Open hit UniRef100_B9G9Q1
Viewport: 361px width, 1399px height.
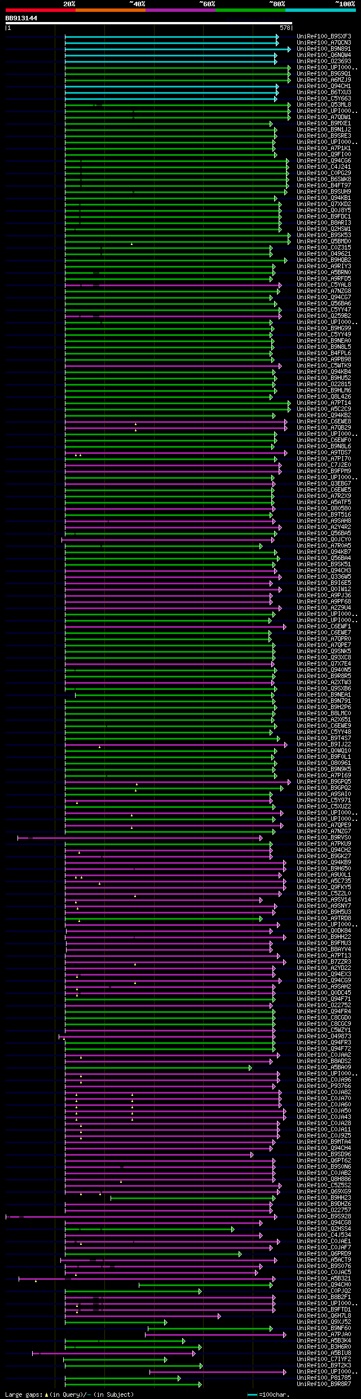(324, 74)
